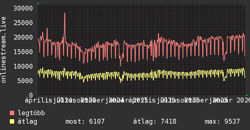Click the 'átlag: 7418' statistic
Screen dimensions: 250x130
click(x=155, y=122)
